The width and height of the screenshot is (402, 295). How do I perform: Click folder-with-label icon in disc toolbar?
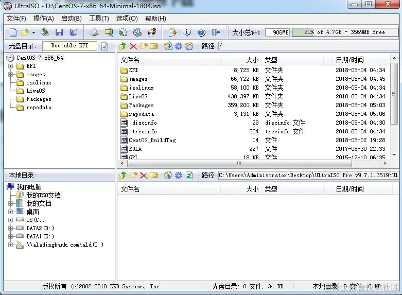tap(189, 46)
